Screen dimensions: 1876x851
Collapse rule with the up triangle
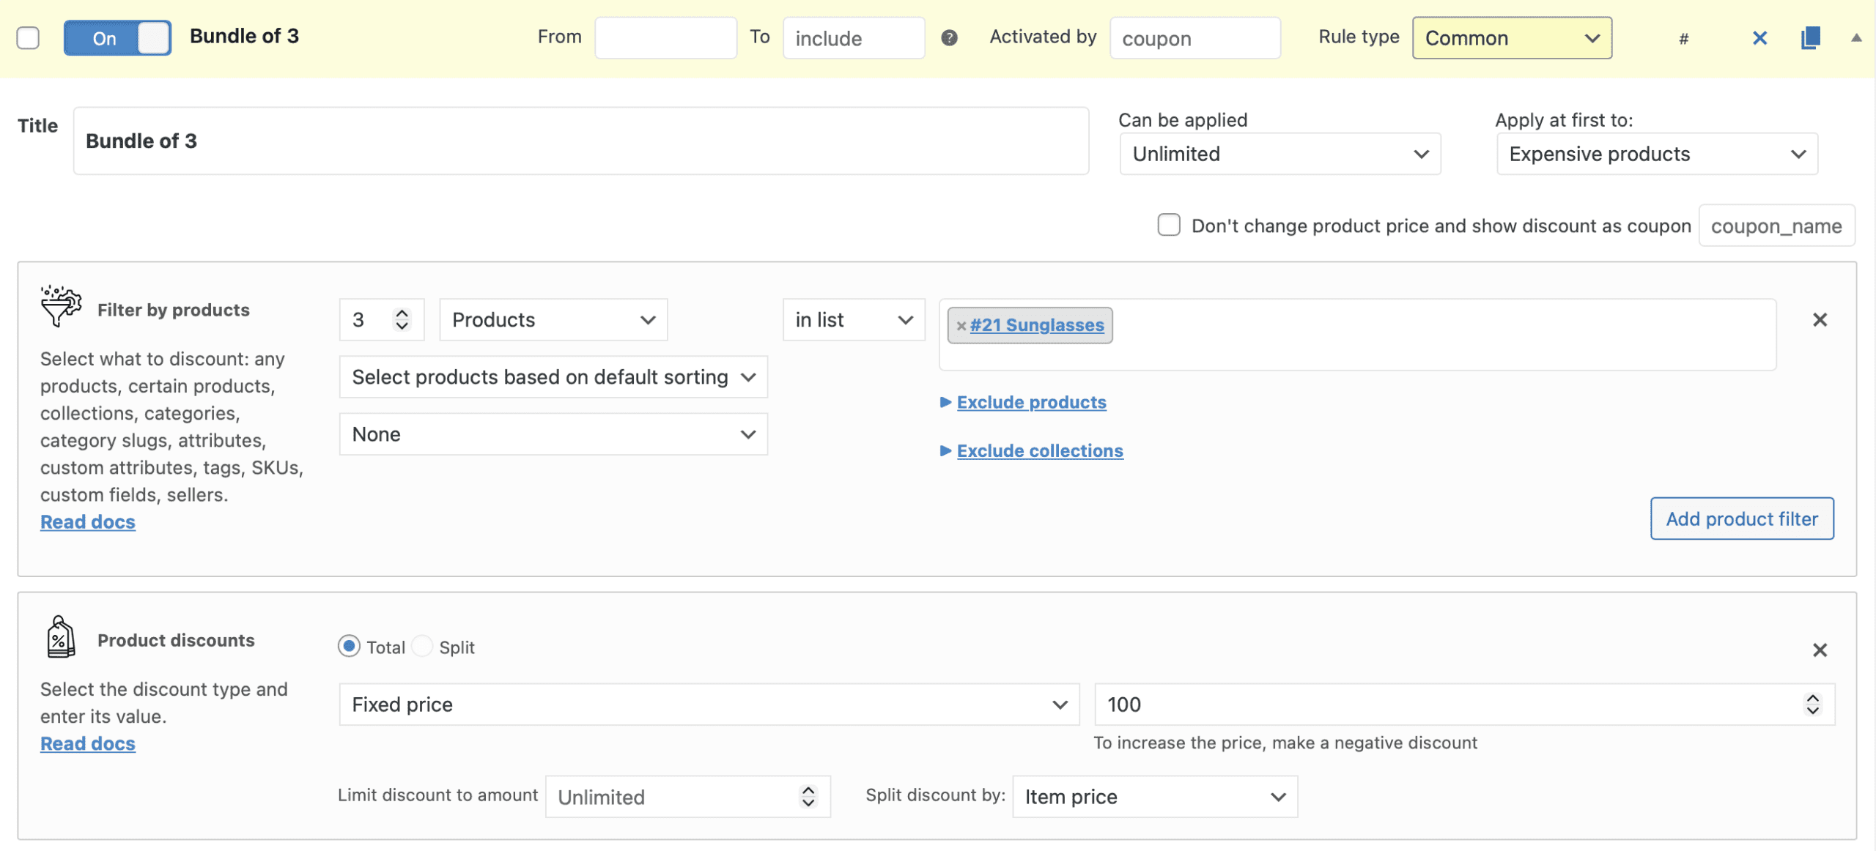coord(1856,38)
